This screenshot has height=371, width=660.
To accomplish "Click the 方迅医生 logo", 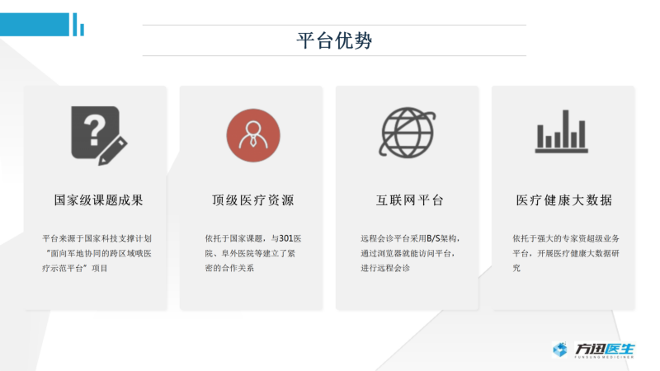I will point(593,350).
